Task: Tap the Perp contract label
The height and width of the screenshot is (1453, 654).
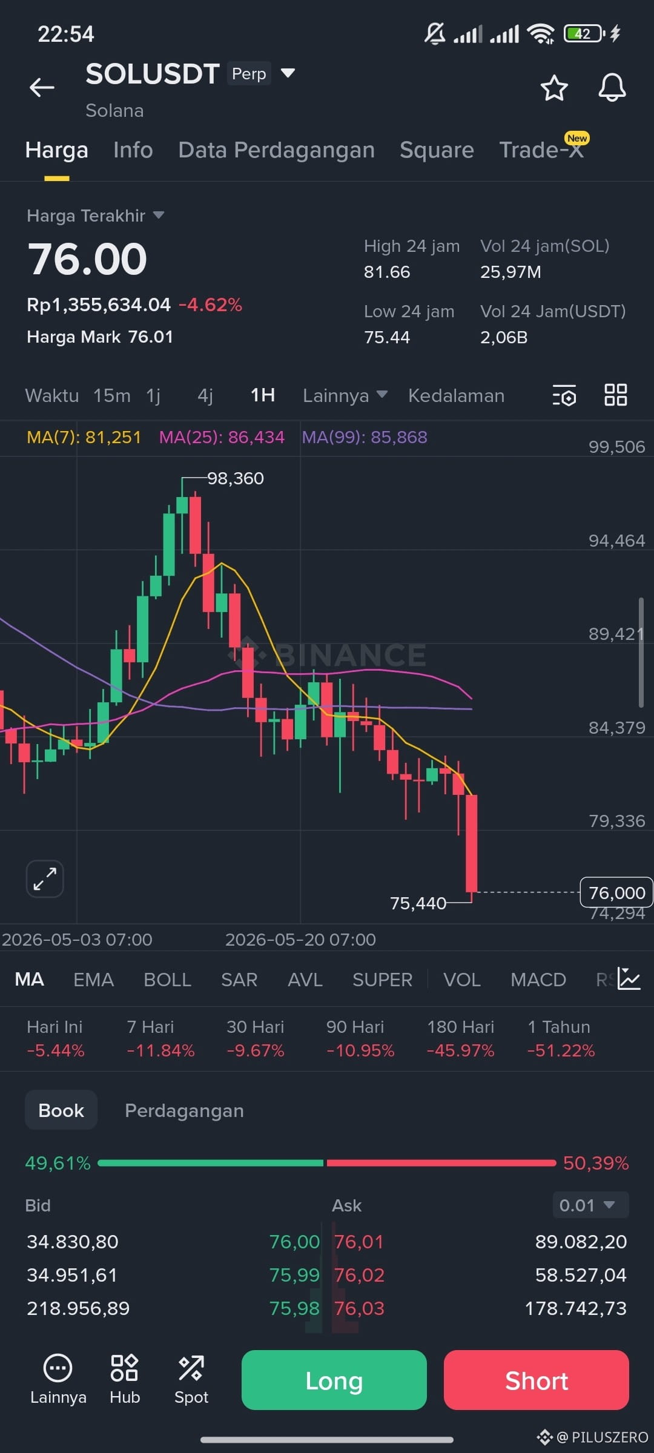Action: point(249,73)
